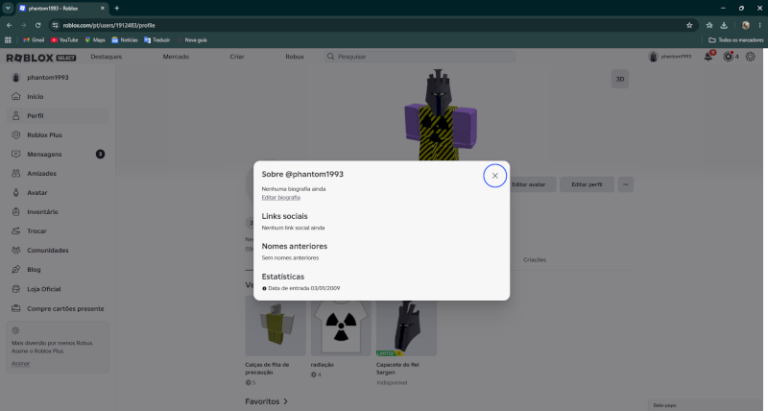Close the phantom1993 - Roblox tab
This screenshot has height=411, width=768.
[103, 9]
